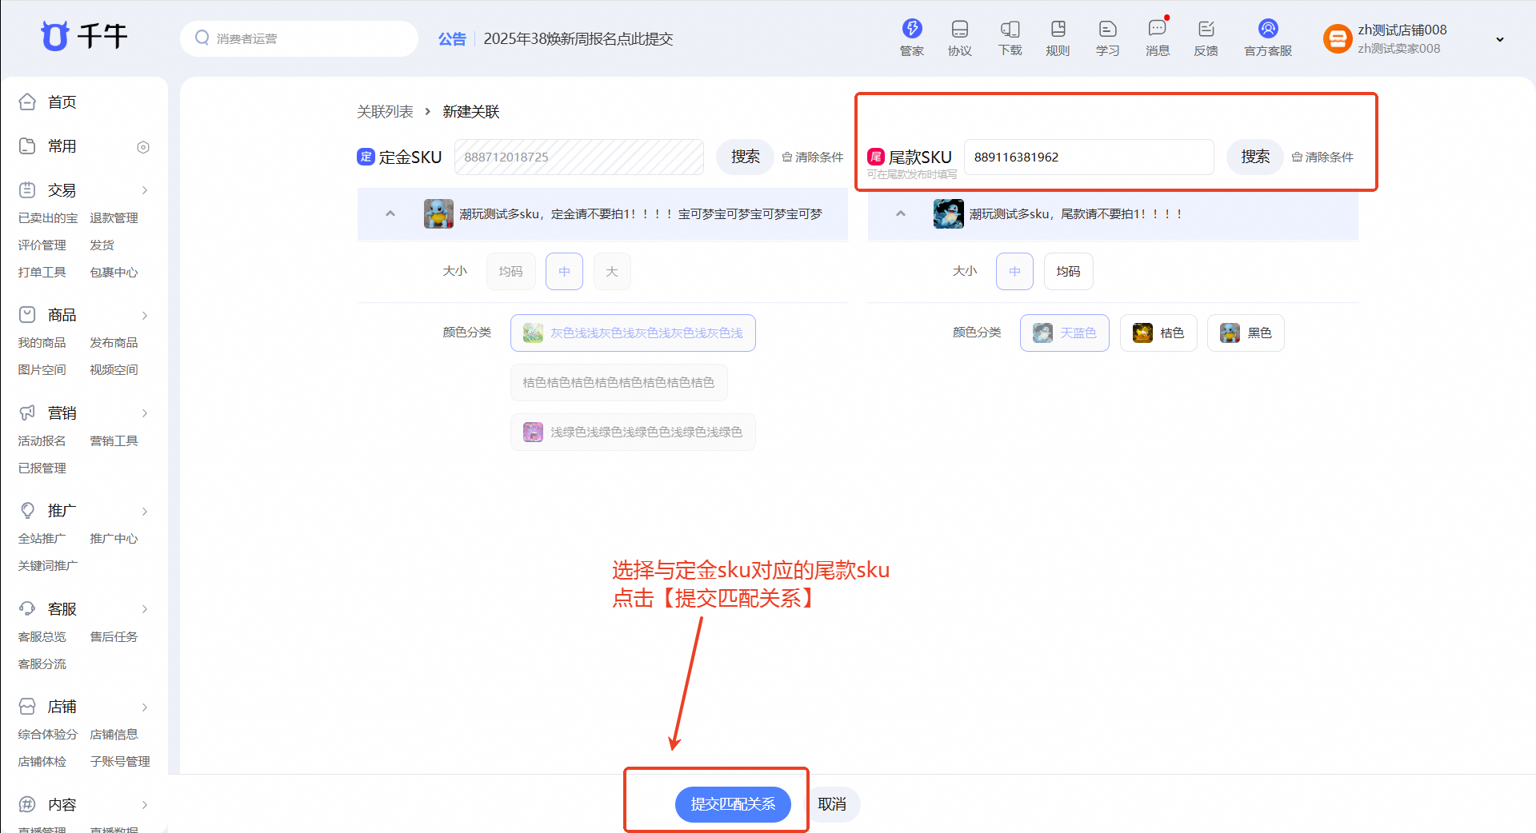Expand the 内容 menu chevron

[145, 805]
